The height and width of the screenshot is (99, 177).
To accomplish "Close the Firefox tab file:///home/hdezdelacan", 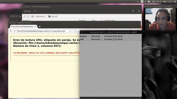I will 35,27.
